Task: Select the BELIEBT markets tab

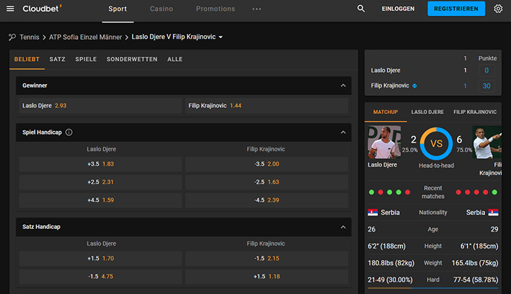Action: [27, 59]
